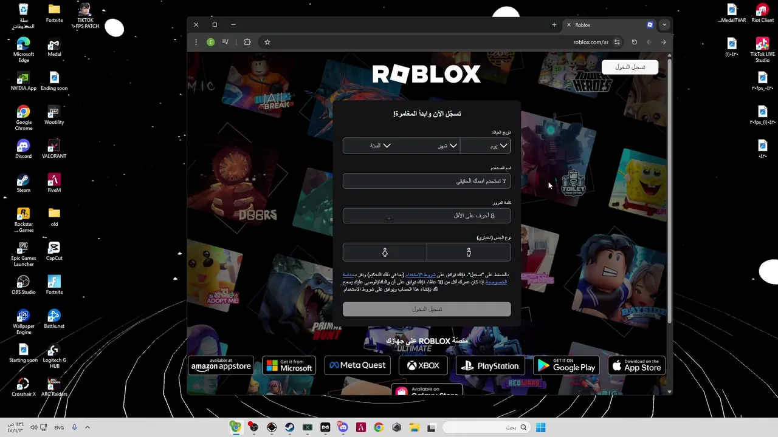Open Google Chrome desktop shortcut

(x=23, y=118)
